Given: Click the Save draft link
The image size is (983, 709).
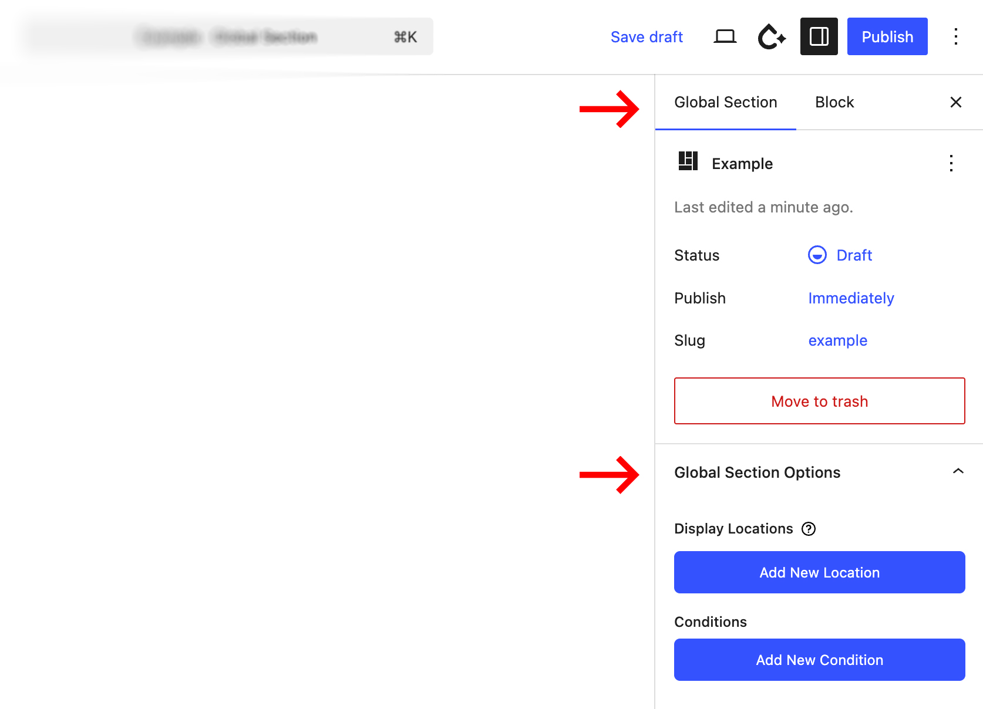Looking at the screenshot, I should 647,37.
